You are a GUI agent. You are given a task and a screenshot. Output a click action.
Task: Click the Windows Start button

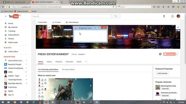3,102
